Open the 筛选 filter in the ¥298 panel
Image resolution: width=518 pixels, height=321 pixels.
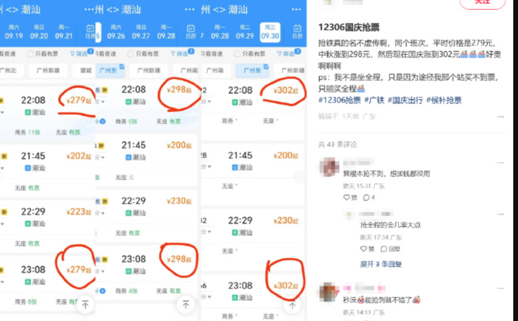tap(182, 54)
